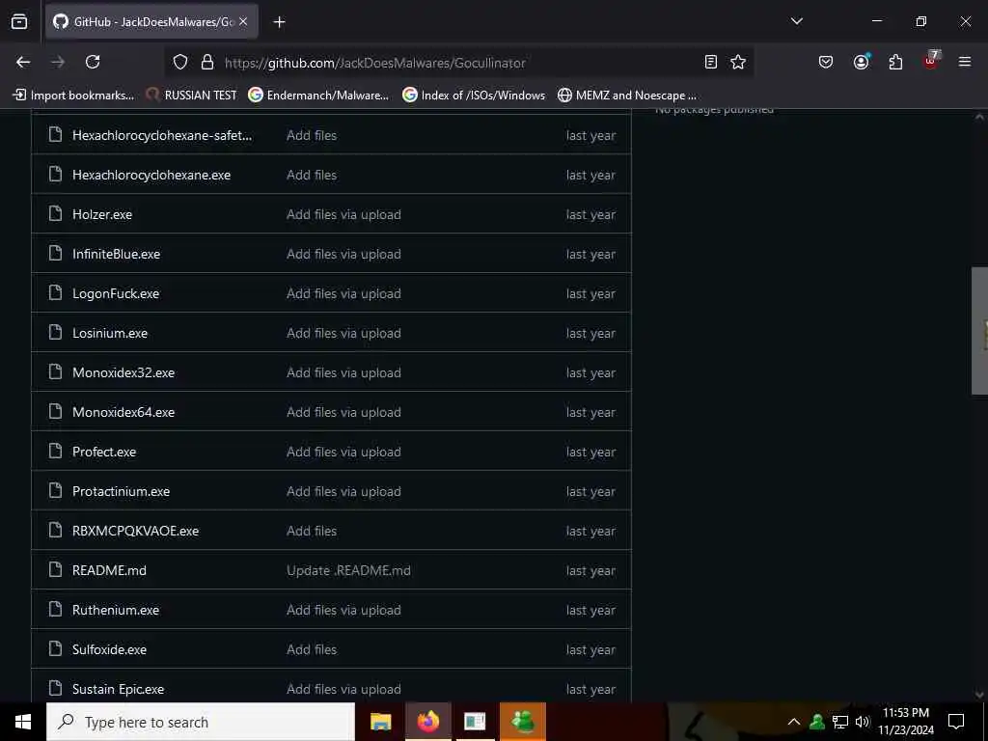Click the taskbar search box
The width and height of the screenshot is (988, 741).
click(201, 722)
